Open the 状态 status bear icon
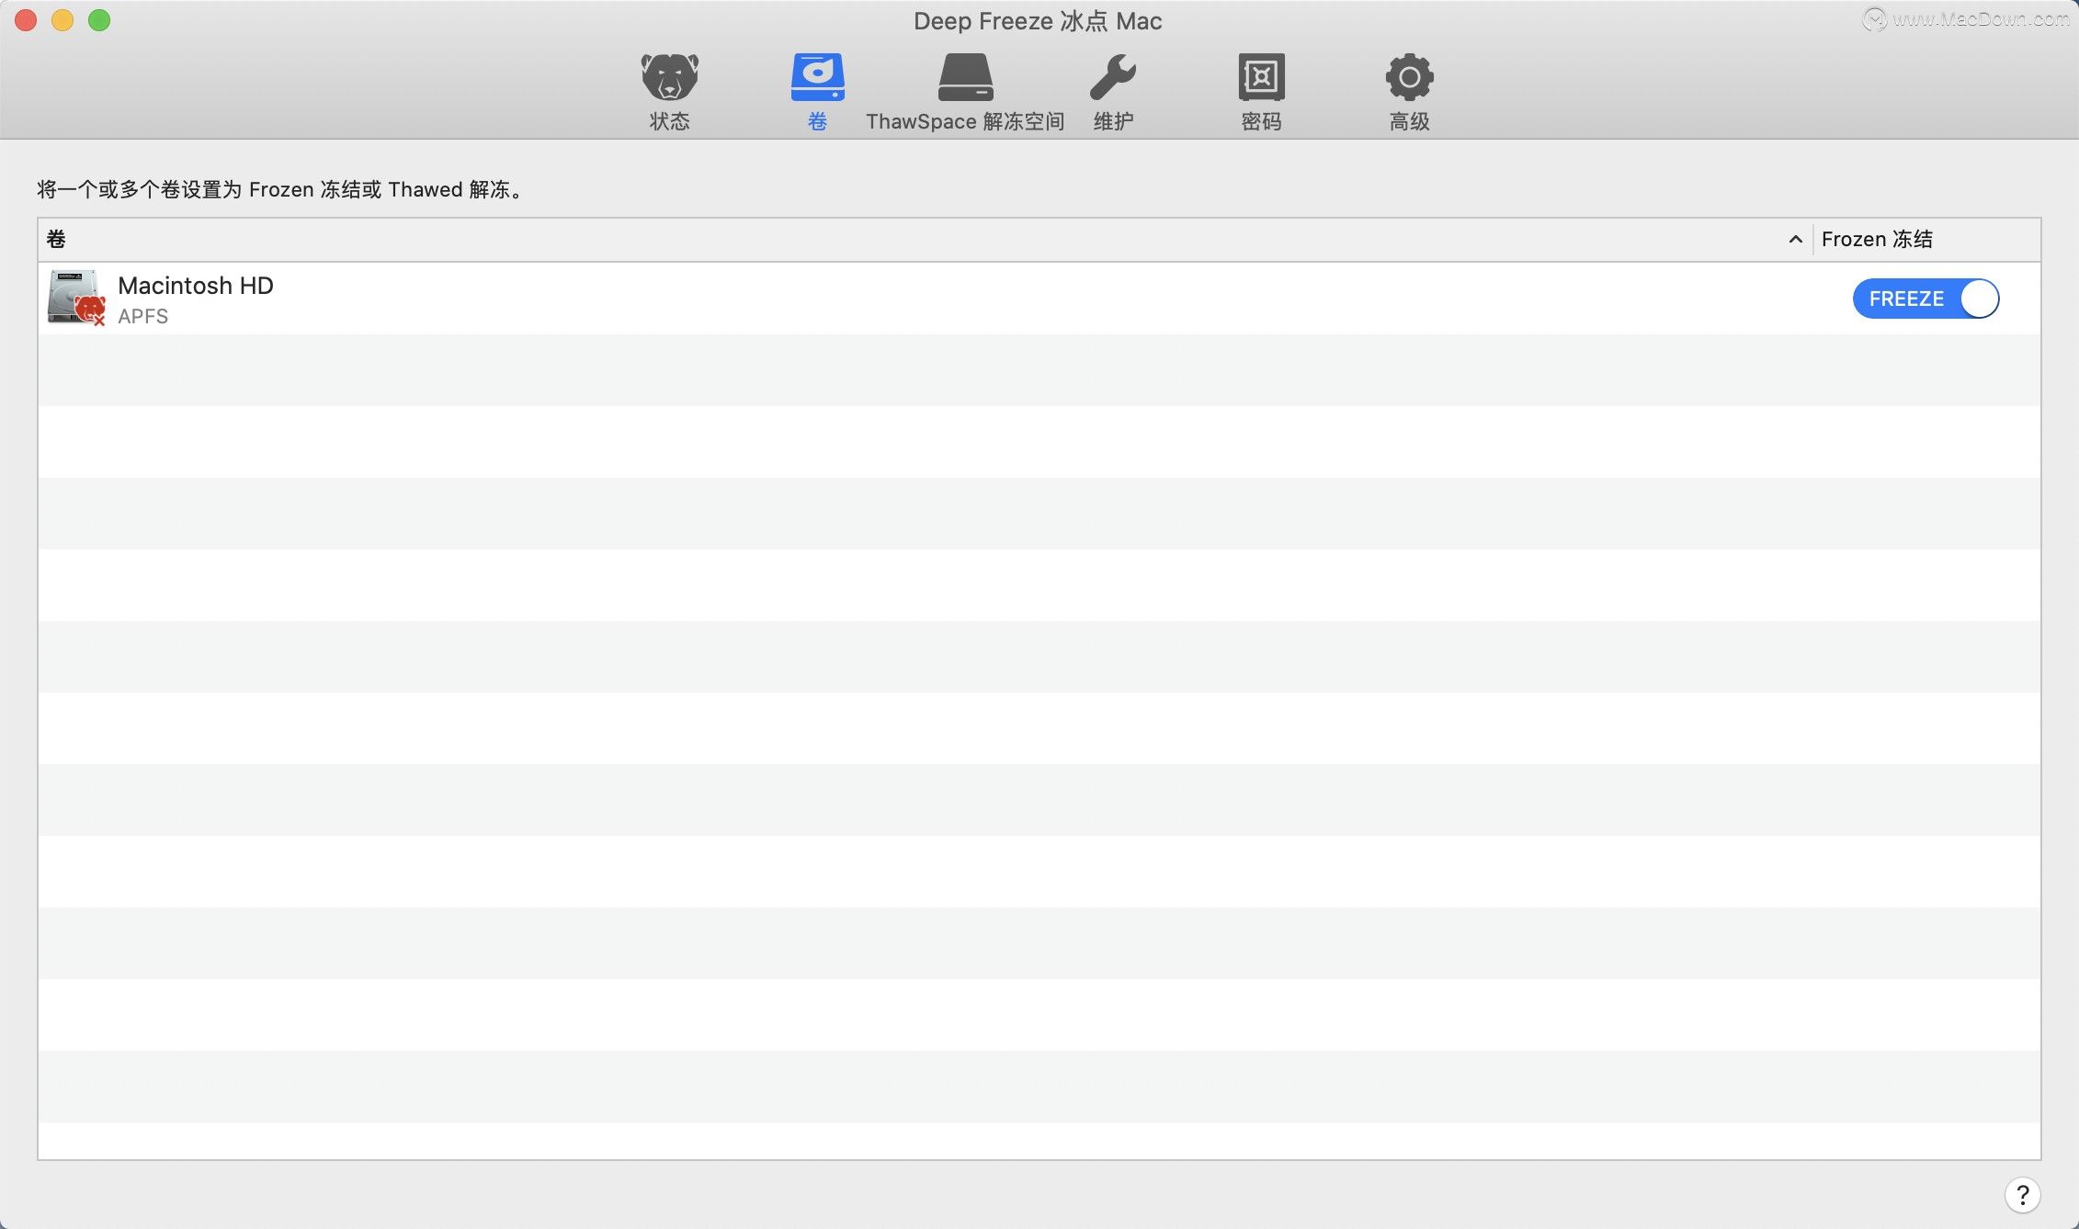Screen dimensions: 2079x1229 tap(669, 77)
